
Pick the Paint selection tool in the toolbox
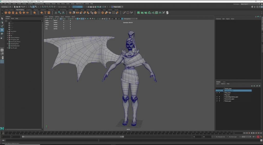[2, 26]
